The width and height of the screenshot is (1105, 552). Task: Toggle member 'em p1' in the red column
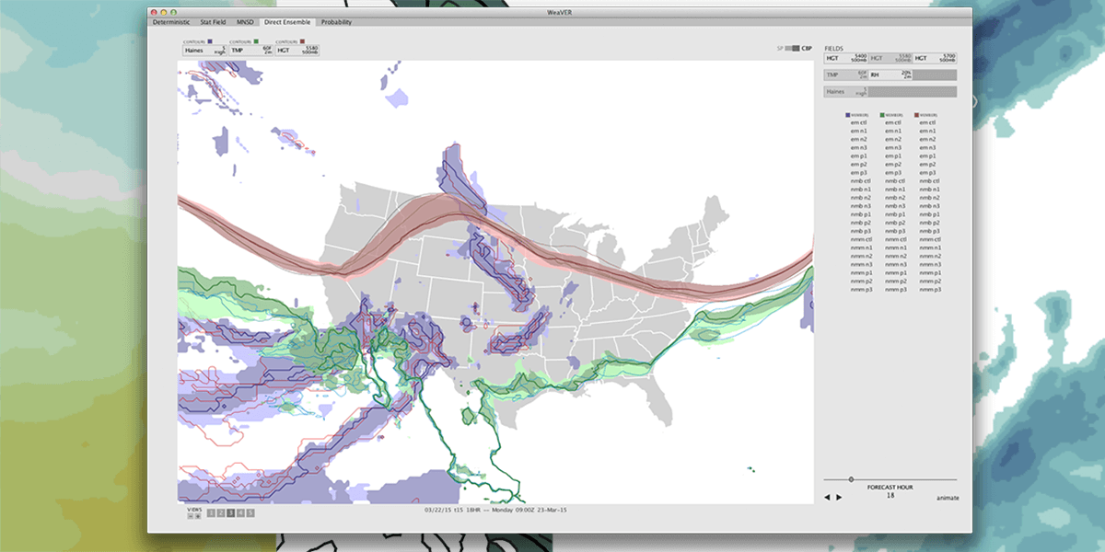click(x=928, y=156)
